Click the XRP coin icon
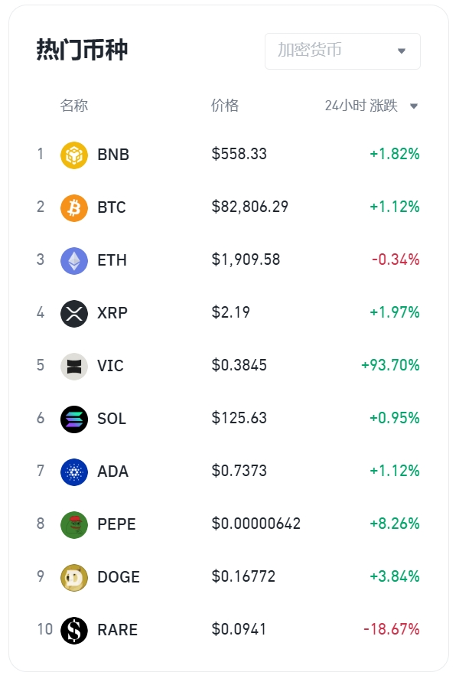This screenshot has height=682, width=459. pos(74,313)
